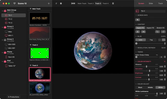
Task: Select the Fog blur type
Action: (x=151, y=40)
